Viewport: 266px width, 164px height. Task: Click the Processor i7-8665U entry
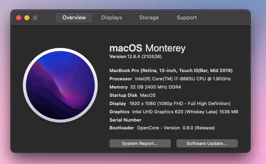click(x=170, y=79)
